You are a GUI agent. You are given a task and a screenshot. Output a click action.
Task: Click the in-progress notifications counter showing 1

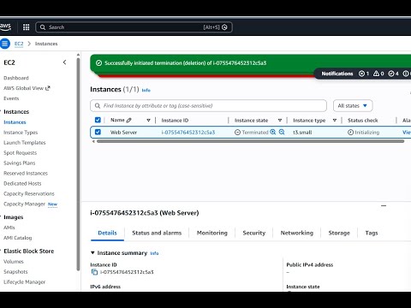click(364, 74)
